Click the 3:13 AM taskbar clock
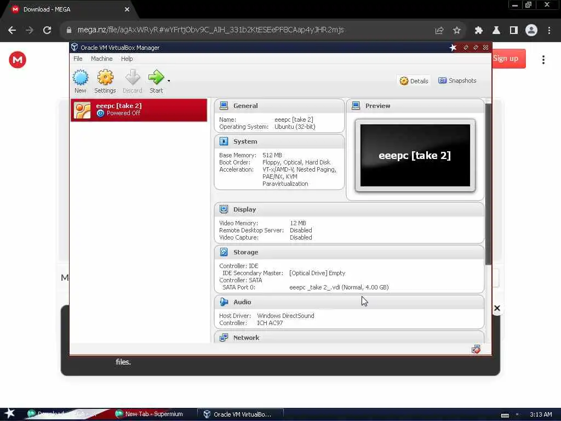Viewport: 561px width, 421px height. point(541,414)
